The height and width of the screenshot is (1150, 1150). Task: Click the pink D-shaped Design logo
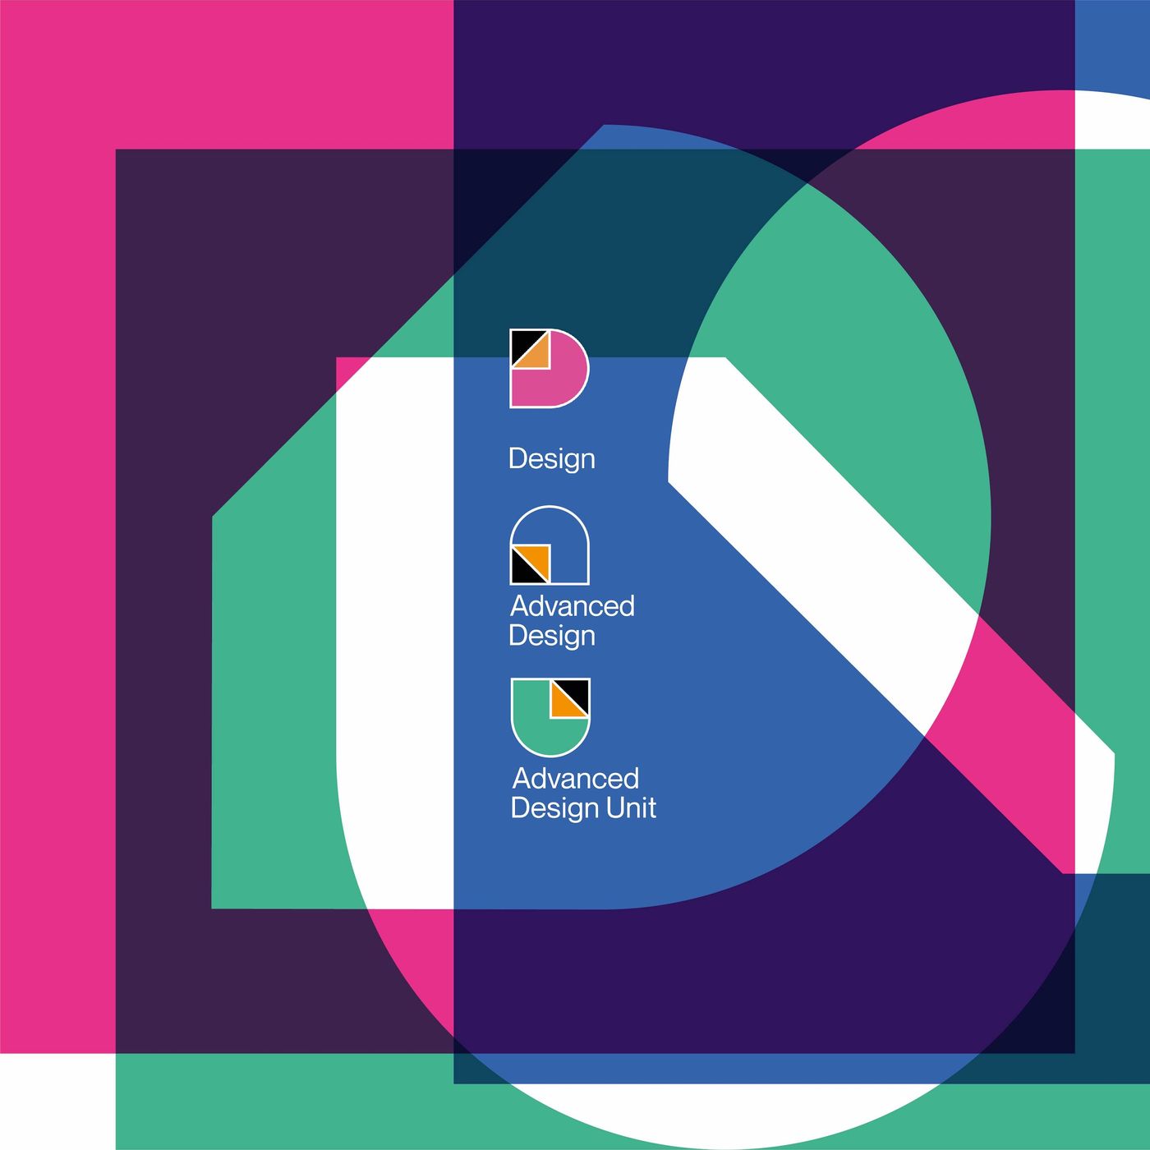point(549,368)
